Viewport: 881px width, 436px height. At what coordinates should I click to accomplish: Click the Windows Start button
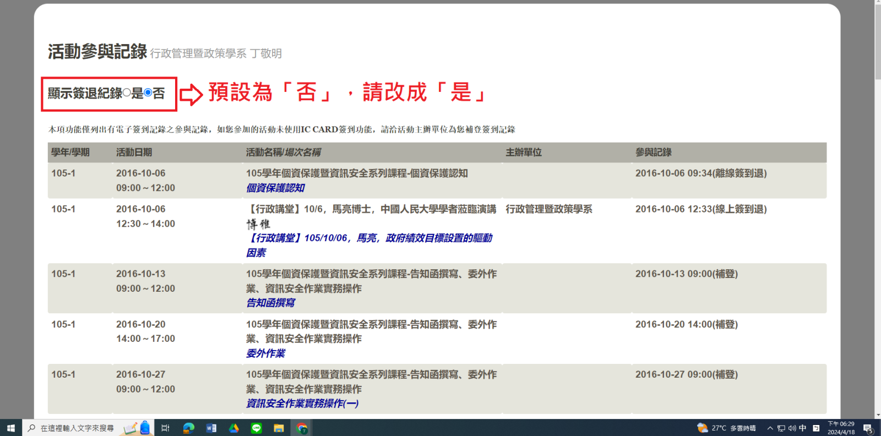[10, 428]
